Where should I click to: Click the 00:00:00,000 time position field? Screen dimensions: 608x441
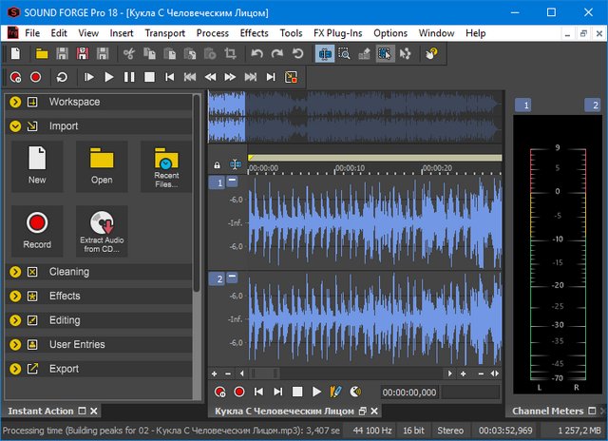pos(409,392)
